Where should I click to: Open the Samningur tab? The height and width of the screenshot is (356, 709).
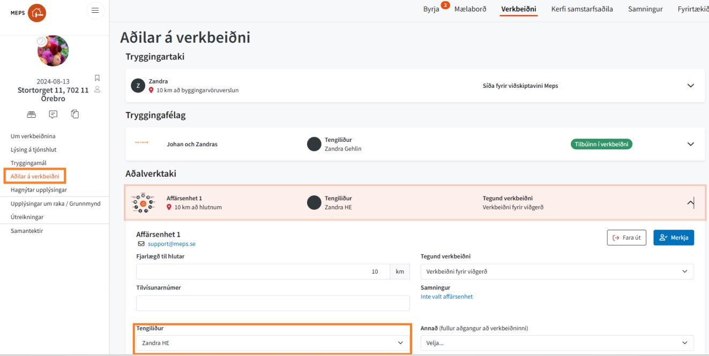[645, 9]
